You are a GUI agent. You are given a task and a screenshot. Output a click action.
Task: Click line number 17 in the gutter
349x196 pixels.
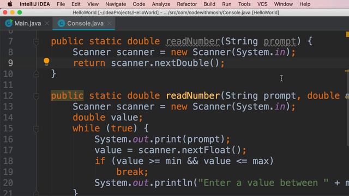tap(8, 150)
